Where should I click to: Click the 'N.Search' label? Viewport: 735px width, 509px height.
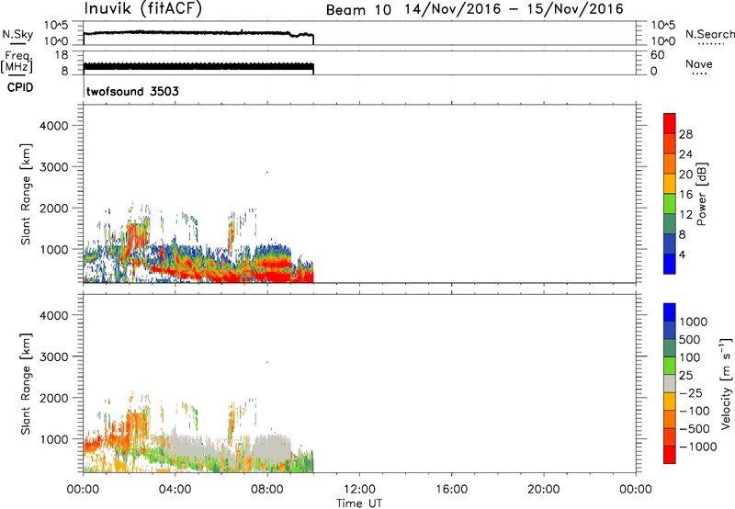click(710, 34)
